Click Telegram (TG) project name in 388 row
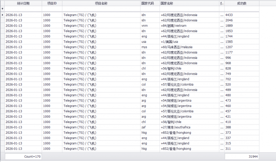Viewport: 276px width, 162px height. 101,127
